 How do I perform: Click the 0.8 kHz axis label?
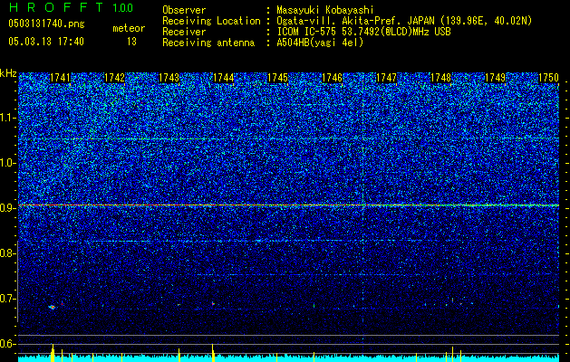pyautogui.click(x=6, y=253)
